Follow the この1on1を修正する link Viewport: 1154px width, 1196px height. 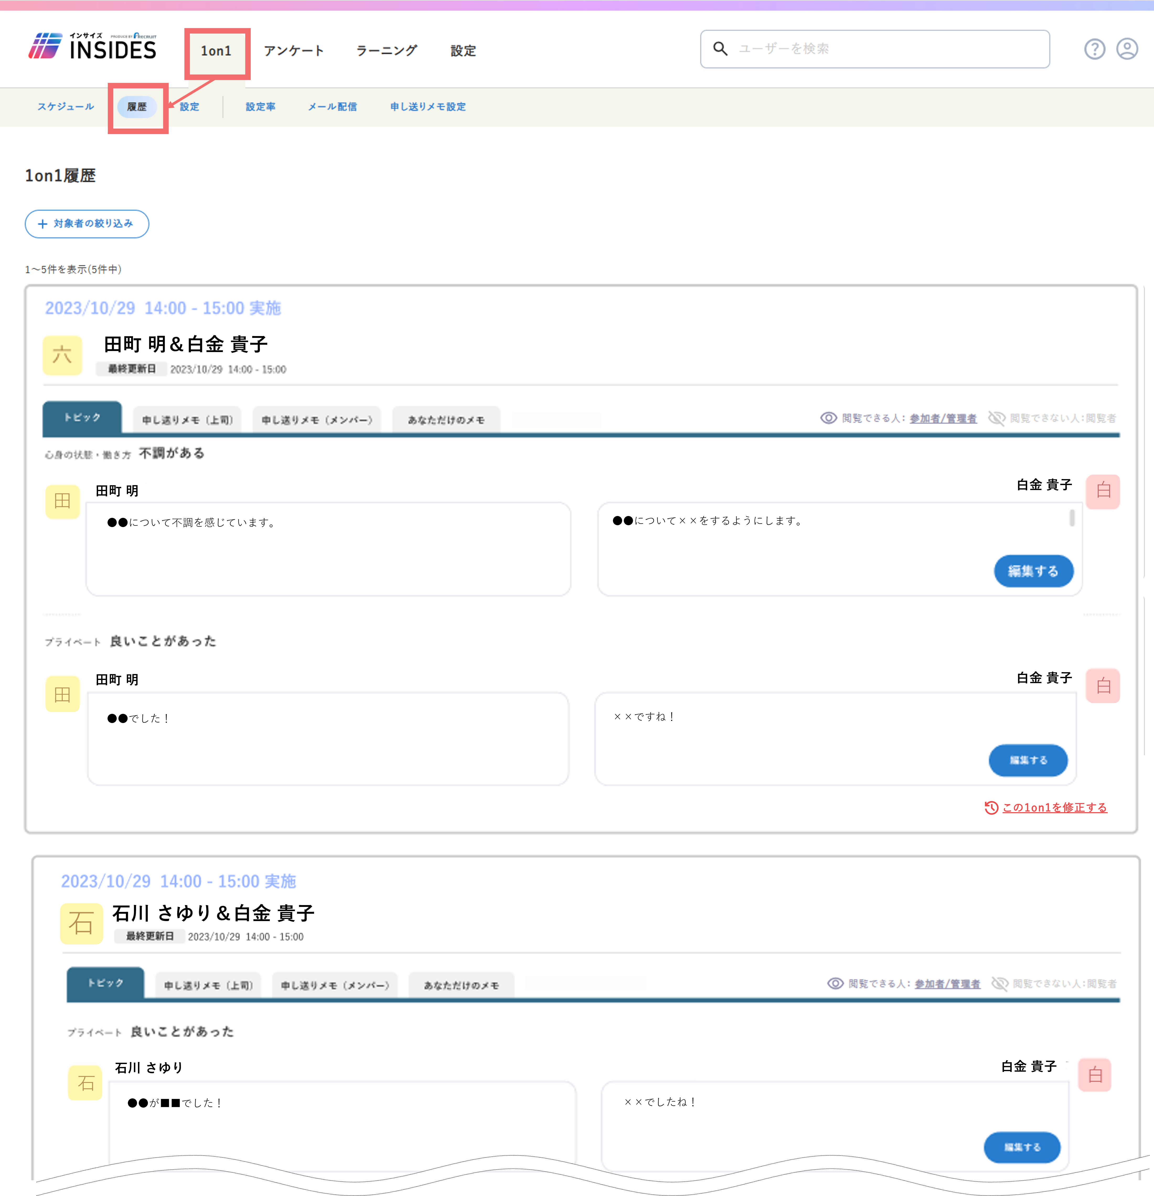click(x=1055, y=807)
